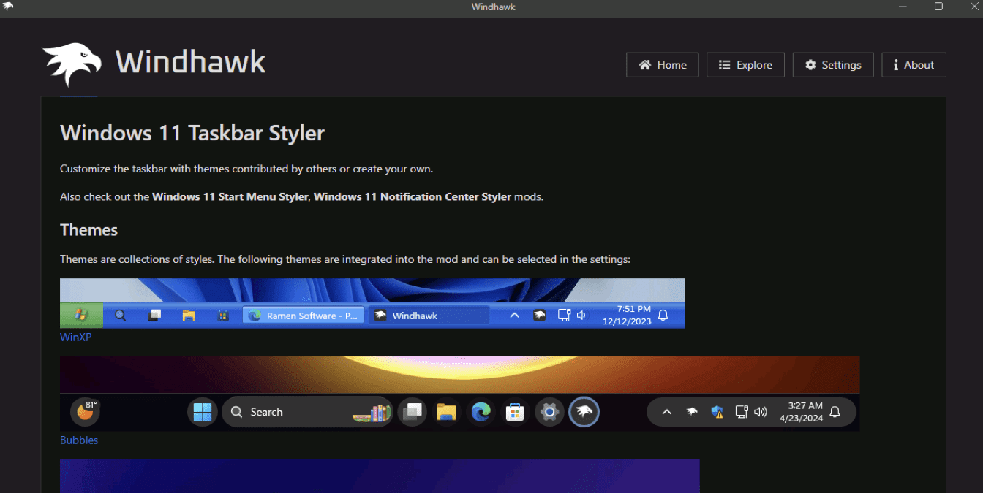This screenshot has width=983, height=493.
Task: Click the Settings gear in Bubbles preview taskbar
Action: [x=549, y=411]
